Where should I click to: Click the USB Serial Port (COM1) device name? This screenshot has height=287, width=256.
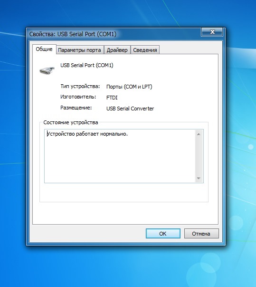[x=87, y=65]
